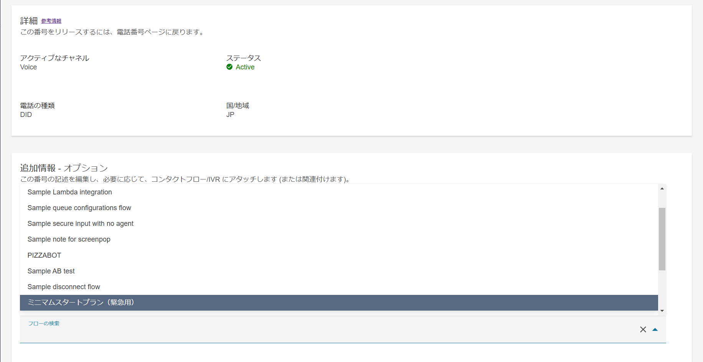The width and height of the screenshot is (703, 362).
Task: Choose PIZZABOT in the flow list
Action: click(44, 255)
